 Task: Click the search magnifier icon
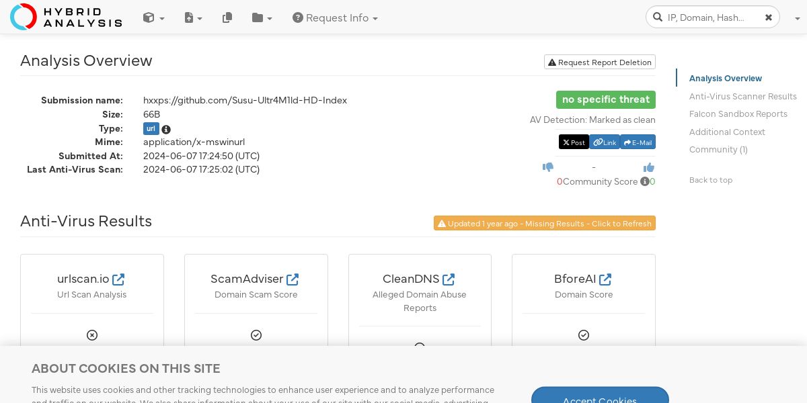[658, 17]
